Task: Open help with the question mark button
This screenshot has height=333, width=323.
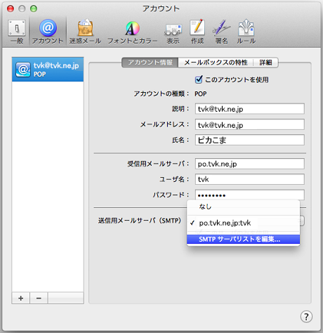Action: coord(306,317)
